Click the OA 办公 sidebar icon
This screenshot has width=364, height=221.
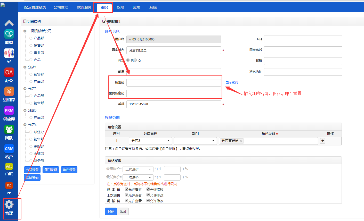(9, 72)
